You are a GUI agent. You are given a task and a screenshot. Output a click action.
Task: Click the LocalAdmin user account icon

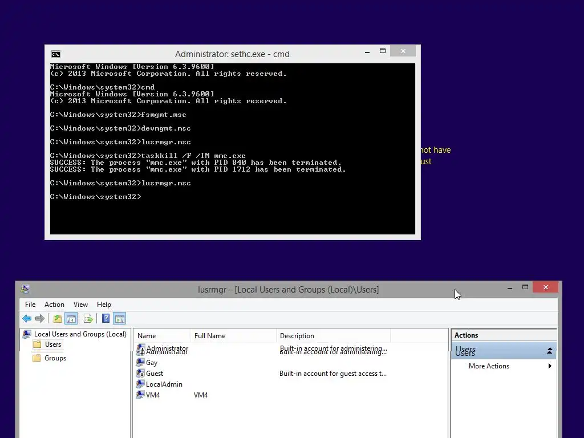(140, 384)
